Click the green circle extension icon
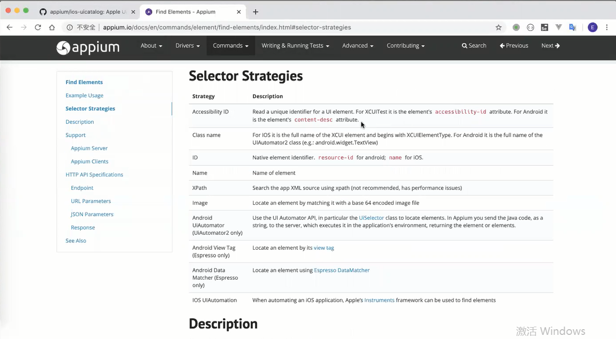616x339 pixels. [516, 27]
